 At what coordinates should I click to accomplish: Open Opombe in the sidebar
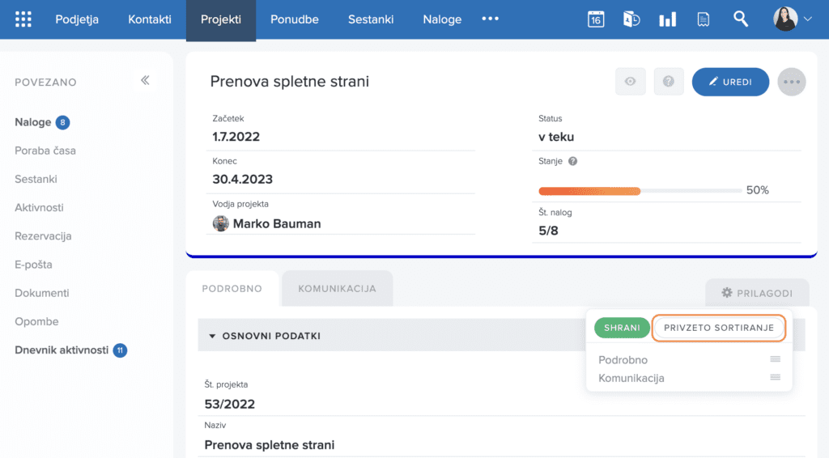click(36, 322)
